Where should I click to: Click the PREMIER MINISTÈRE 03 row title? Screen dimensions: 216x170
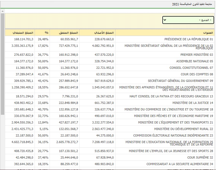(x=197, y=55)
